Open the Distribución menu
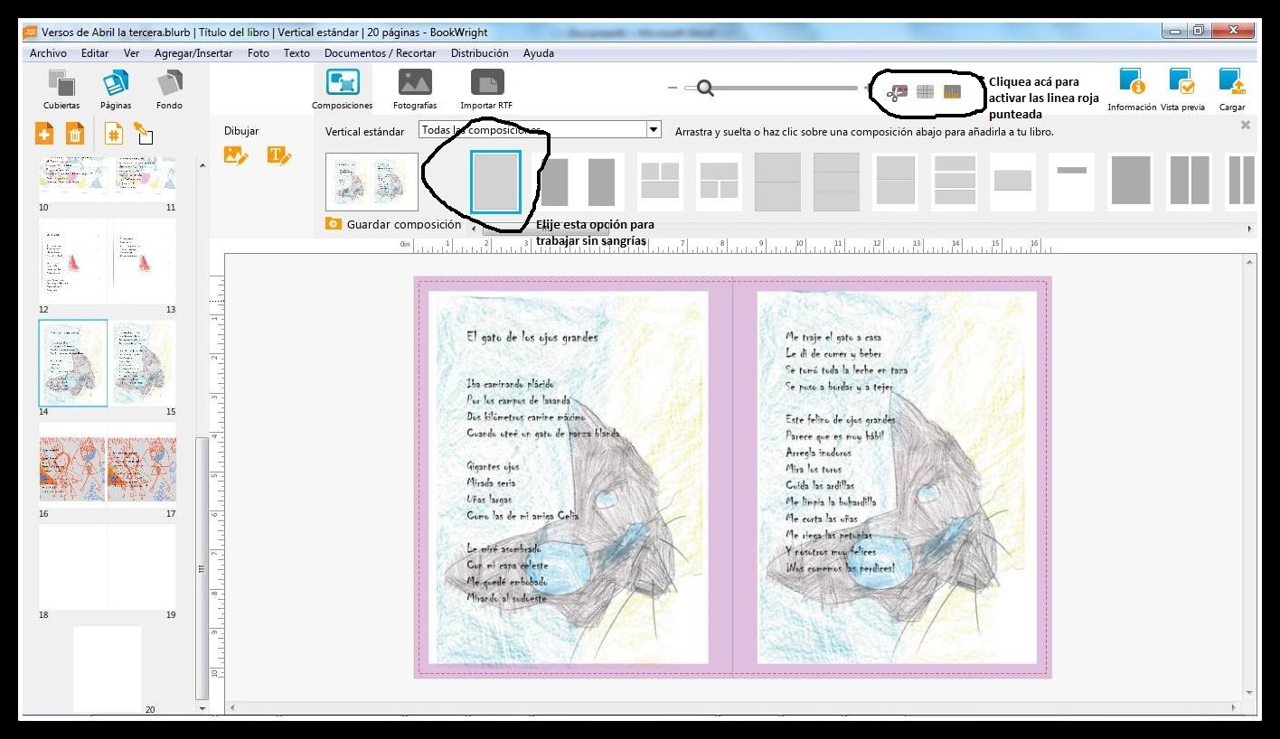The image size is (1280, 739). point(480,53)
